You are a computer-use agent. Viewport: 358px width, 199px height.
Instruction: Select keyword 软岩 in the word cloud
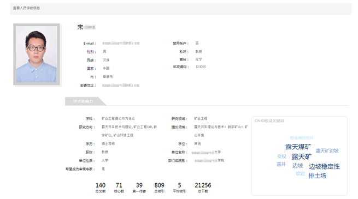click(300, 173)
